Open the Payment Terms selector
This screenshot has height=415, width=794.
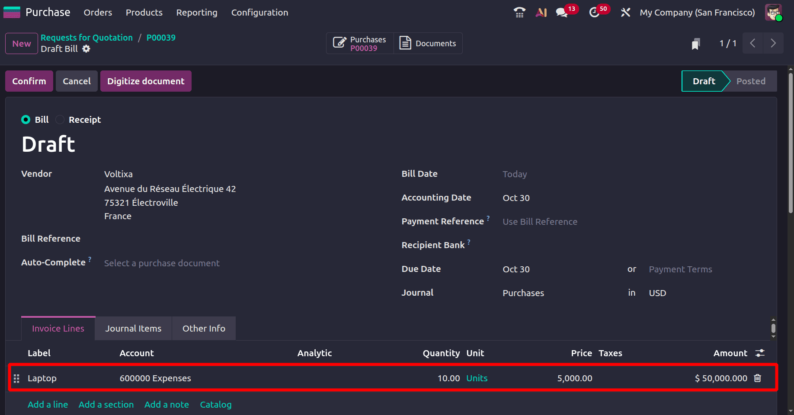click(680, 269)
